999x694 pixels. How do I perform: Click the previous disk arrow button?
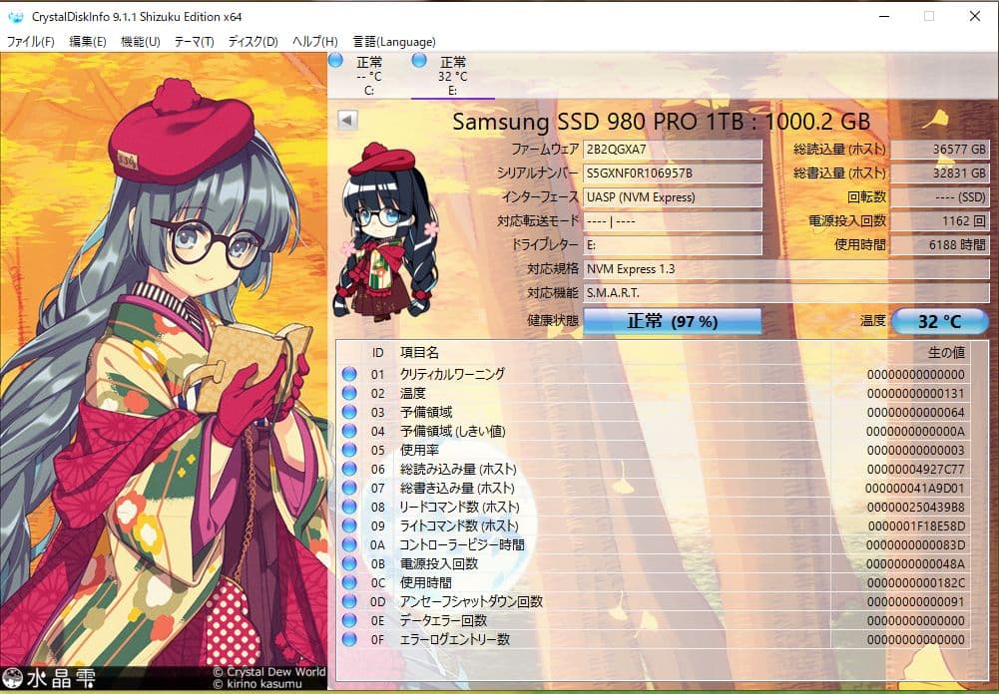click(347, 120)
